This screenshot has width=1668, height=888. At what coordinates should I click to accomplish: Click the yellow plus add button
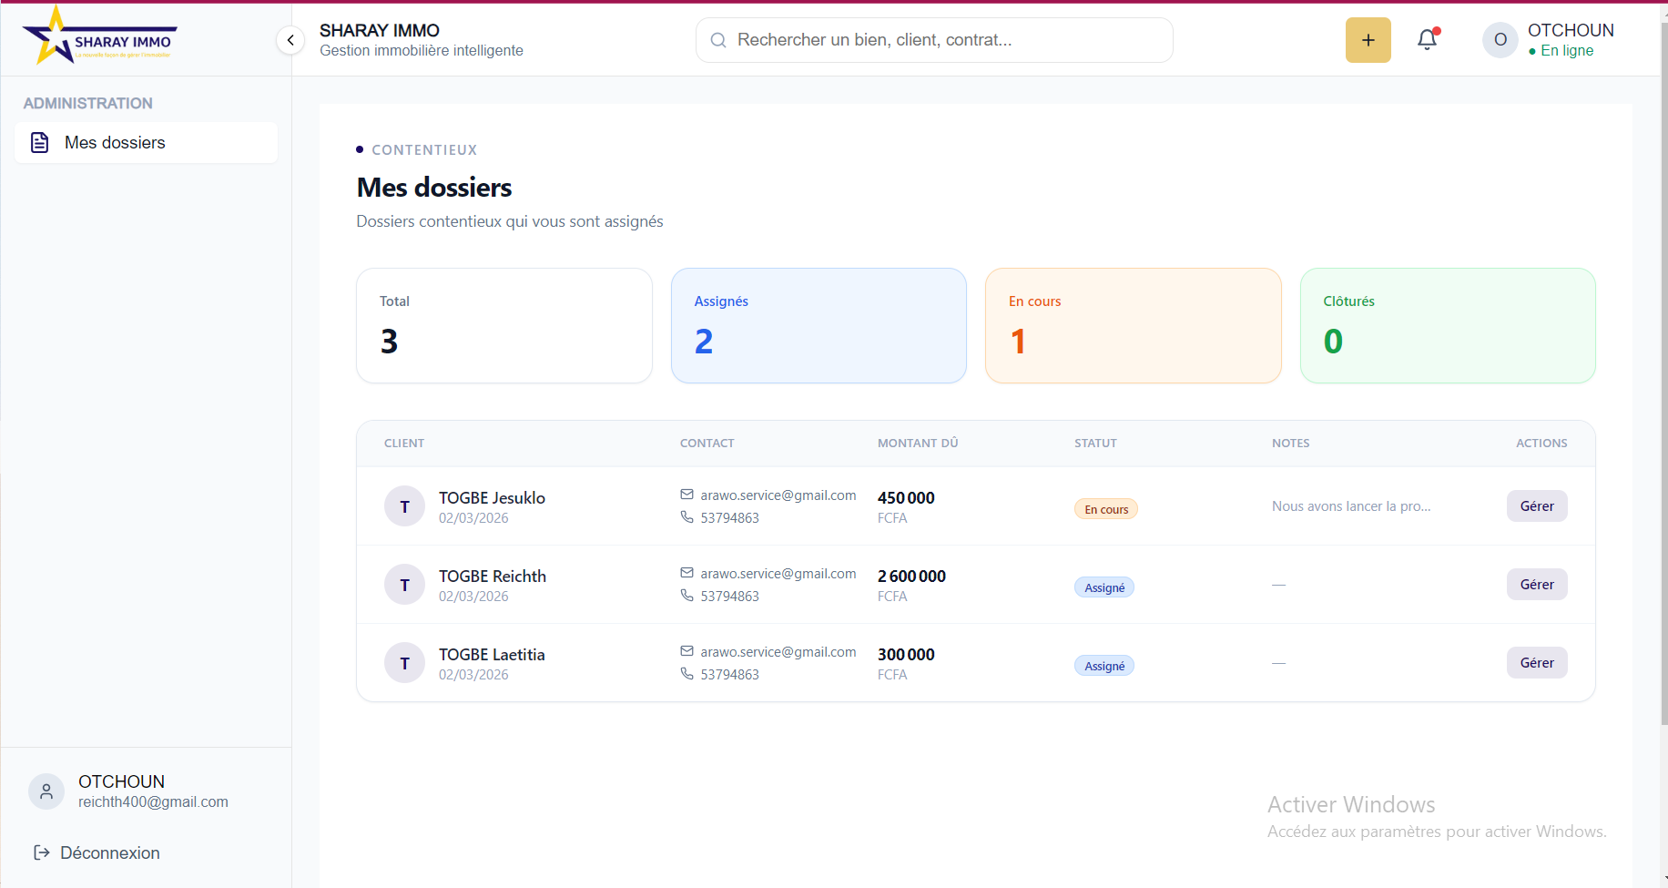pyautogui.click(x=1368, y=40)
